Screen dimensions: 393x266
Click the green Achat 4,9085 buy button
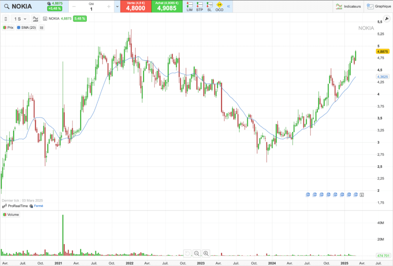click(x=167, y=6)
